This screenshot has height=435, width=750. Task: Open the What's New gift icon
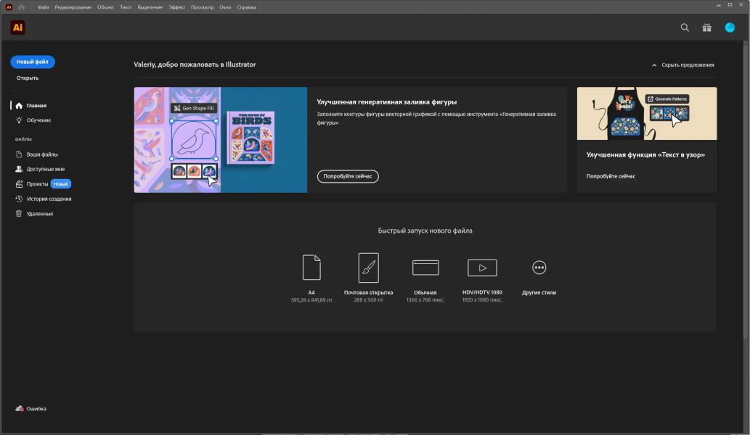(706, 28)
